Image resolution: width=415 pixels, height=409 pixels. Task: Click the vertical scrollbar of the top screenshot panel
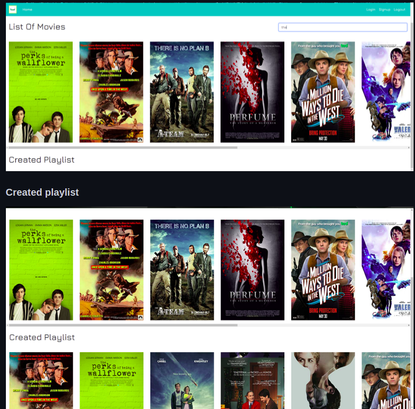[412, 95]
